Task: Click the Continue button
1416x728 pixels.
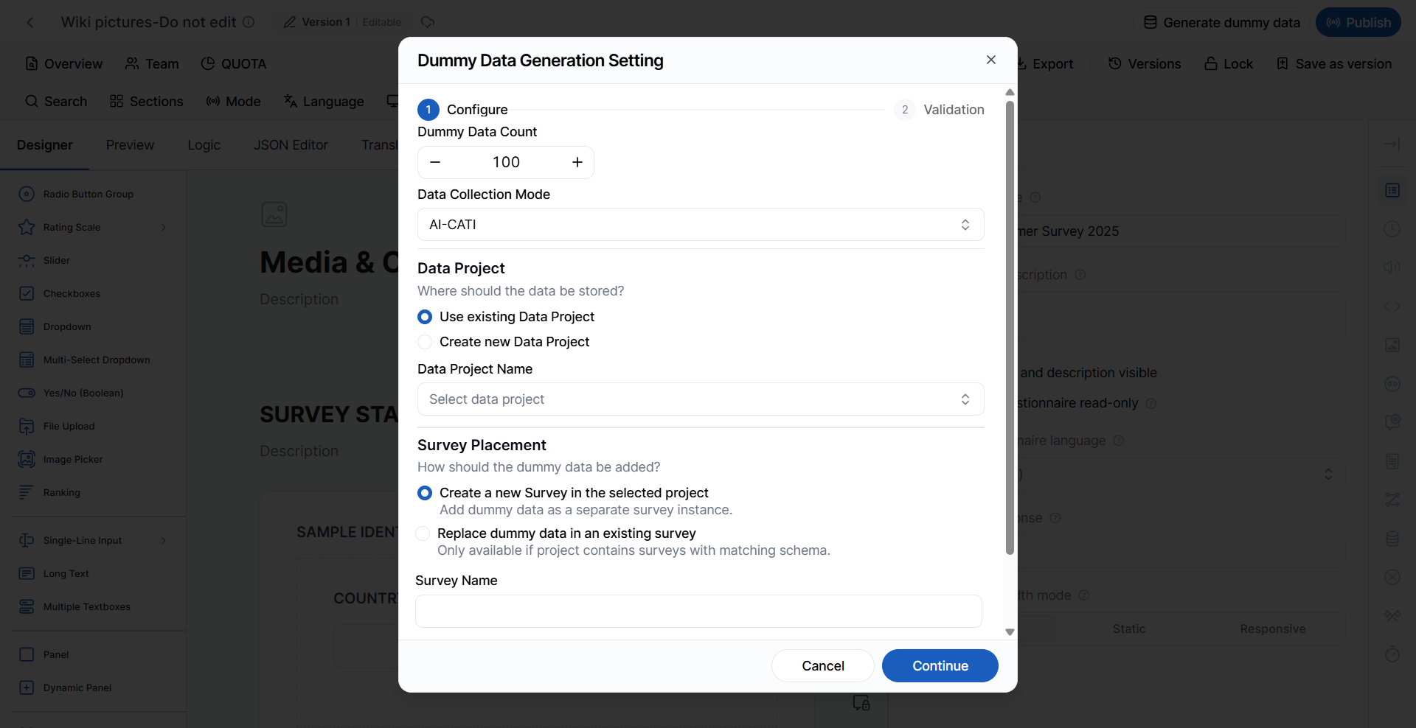Action: 940,666
